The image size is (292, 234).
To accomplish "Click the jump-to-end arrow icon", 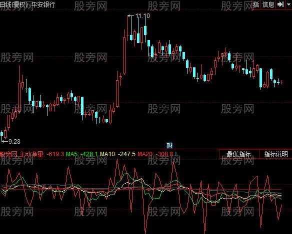I will click(x=280, y=4).
